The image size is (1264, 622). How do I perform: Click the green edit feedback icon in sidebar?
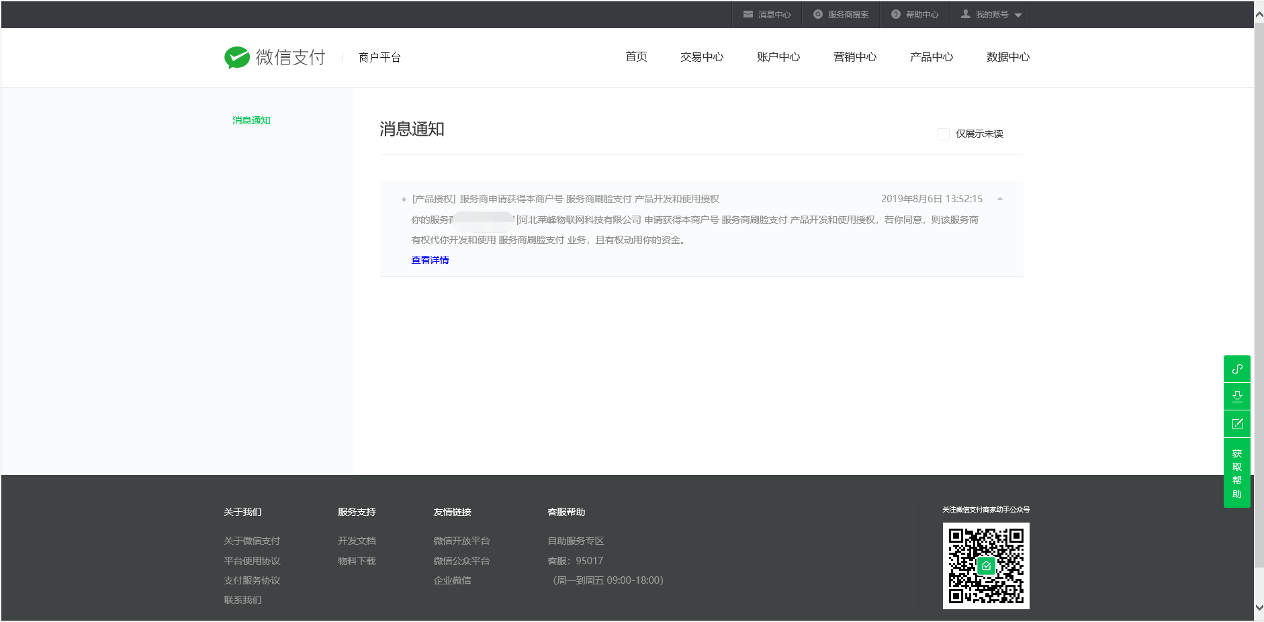pyautogui.click(x=1236, y=424)
